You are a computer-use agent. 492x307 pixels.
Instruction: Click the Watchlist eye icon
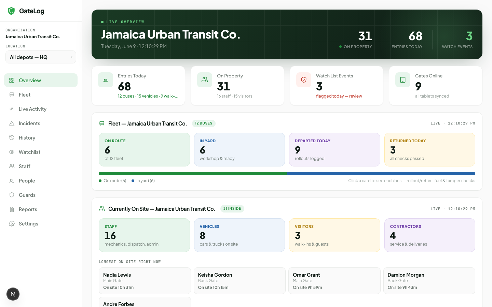[12, 152]
